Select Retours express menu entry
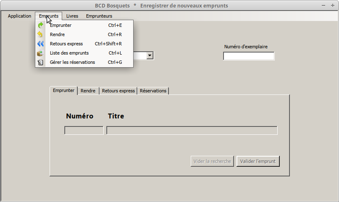This screenshot has width=339, height=202. [66, 44]
